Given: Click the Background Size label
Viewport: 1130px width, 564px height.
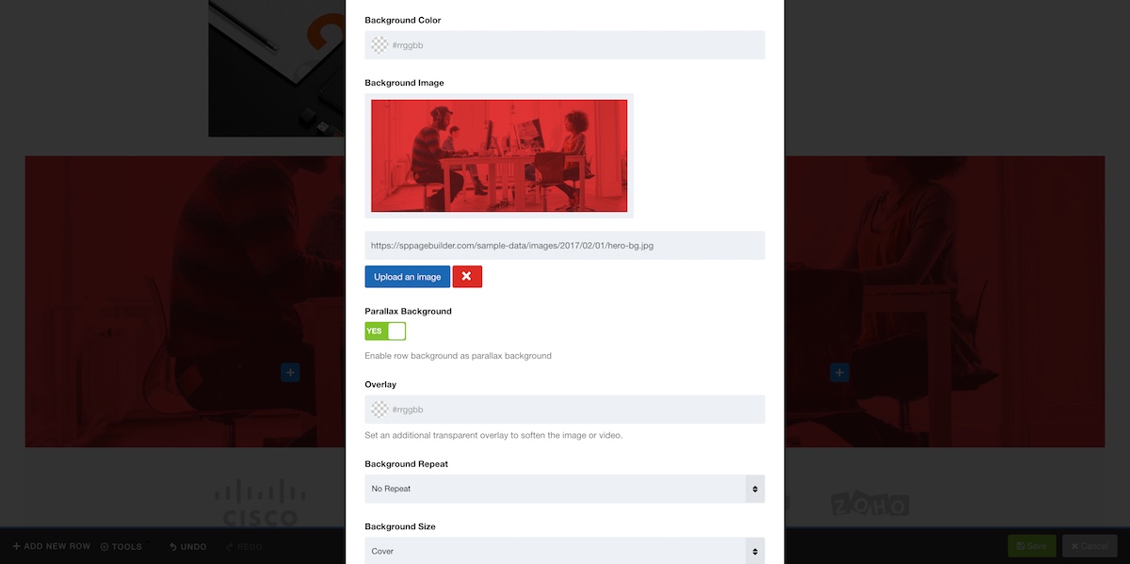Looking at the screenshot, I should pos(400,526).
